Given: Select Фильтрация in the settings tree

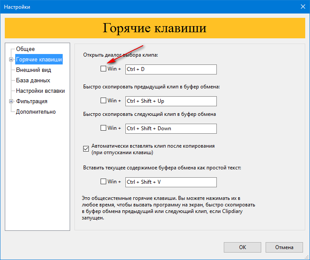Looking at the screenshot, I should tap(32, 101).
